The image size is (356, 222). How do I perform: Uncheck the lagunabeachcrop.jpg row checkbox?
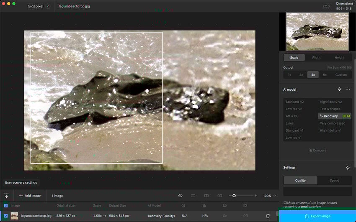tap(6, 216)
